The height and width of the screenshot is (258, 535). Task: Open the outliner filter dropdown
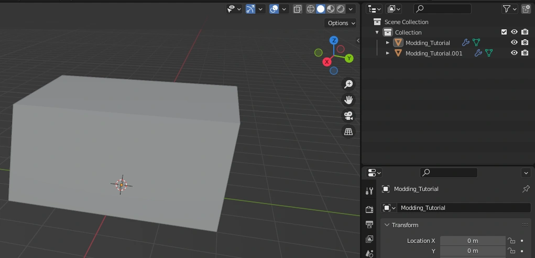point(509,9)
